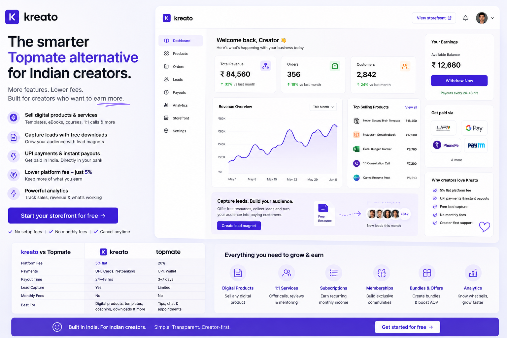The height and width of the screenshot is (338, 507).
Task: Click Create lead magnet button
Action: (x=239, y=226)
